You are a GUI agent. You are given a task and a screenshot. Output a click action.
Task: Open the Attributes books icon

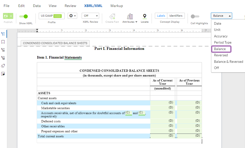pos(130,16)
